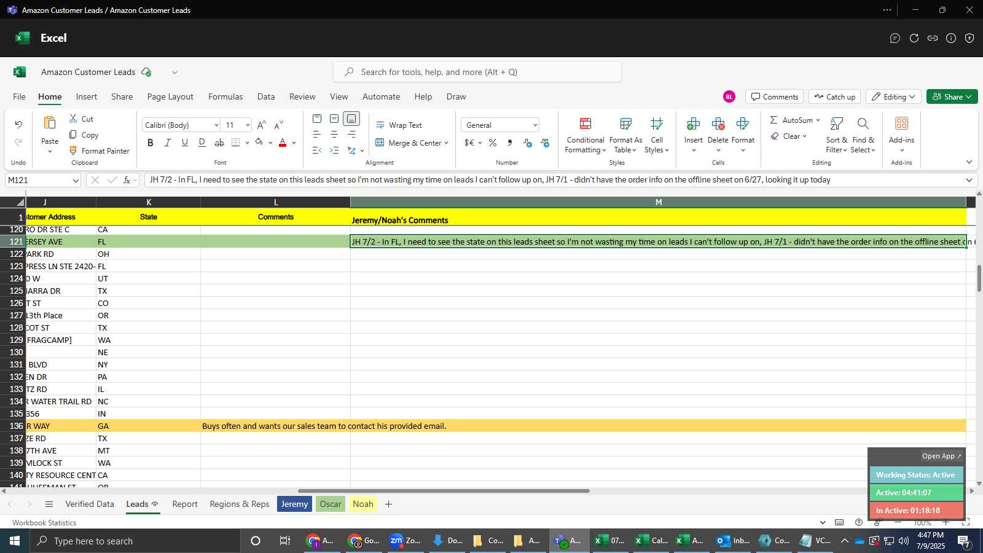Click the Copy icon
Viewport: 983px width, 553px height.
(73, 135)
